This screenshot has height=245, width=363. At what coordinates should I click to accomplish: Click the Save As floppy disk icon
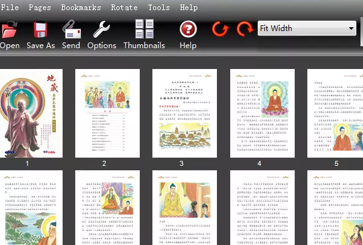pos(40,29)
